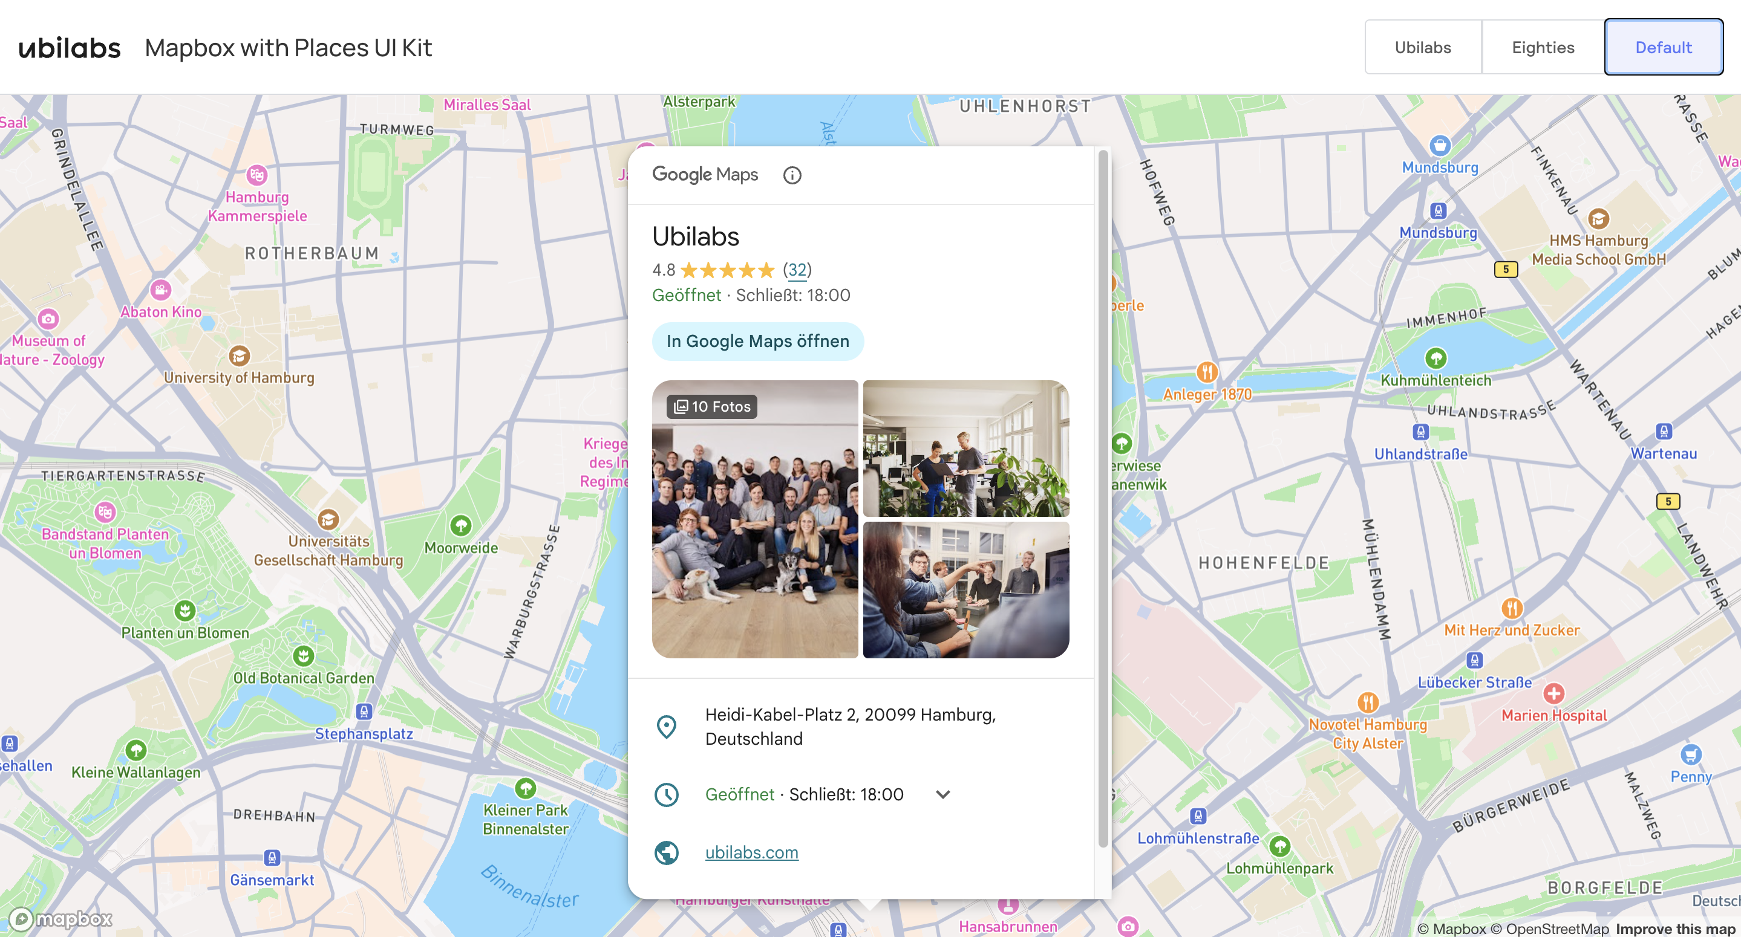Click the Alsterpark map label
The image size is (1741, 937).
click(699, 102)
